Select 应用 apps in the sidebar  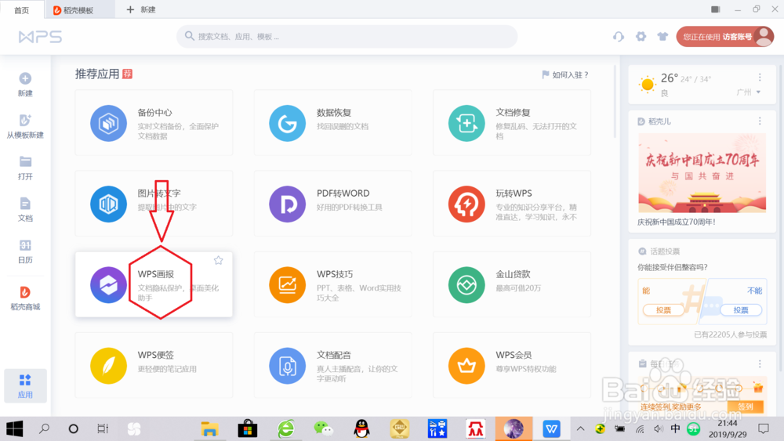[x=25, y=385]
